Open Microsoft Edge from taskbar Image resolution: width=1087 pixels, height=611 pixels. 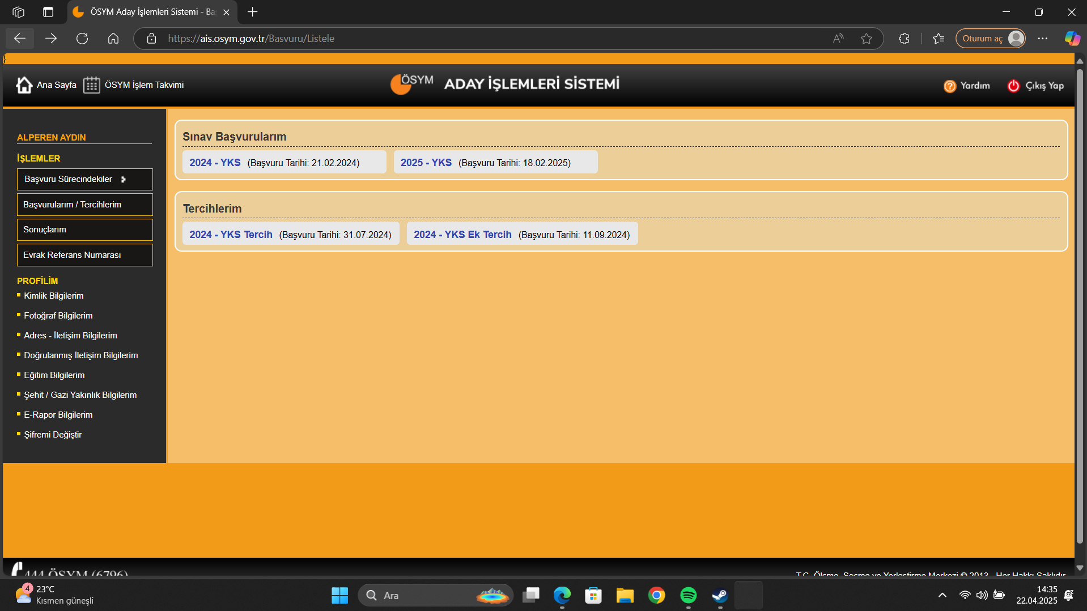point(562,595)
